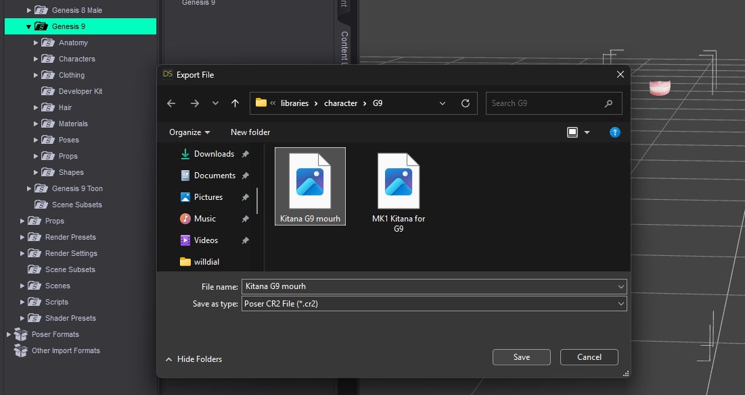This screenshot has height=395, width=745.
Task: Click the Content Library side tab
Action: click(344, 47)
